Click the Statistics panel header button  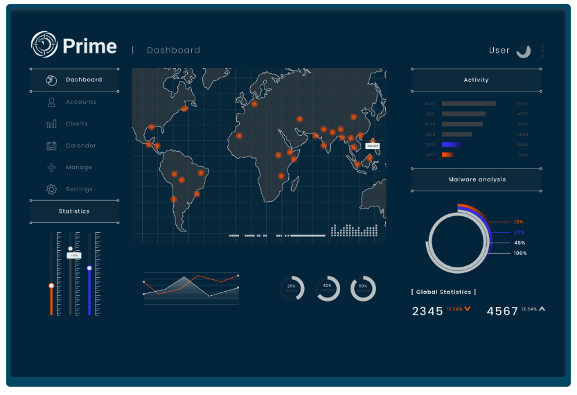tap(74, 211)
